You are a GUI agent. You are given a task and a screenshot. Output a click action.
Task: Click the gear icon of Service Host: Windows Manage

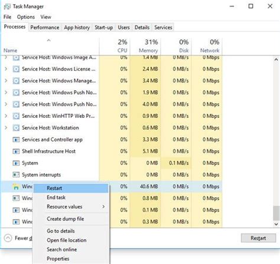coord(16,81)
